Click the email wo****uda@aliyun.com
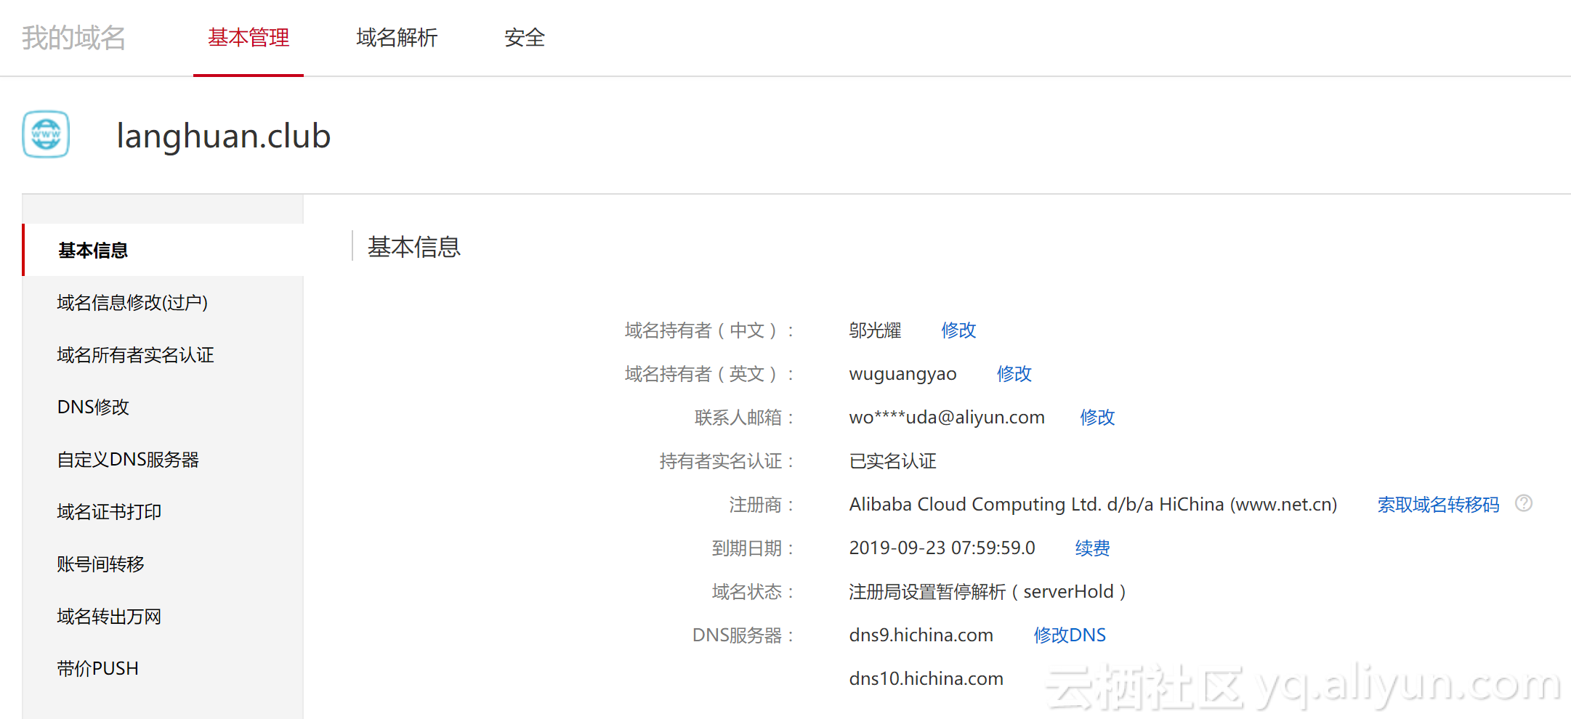The width and height of the screenshot is (1571, 719). pyautogui.click(x=947, y=418)
